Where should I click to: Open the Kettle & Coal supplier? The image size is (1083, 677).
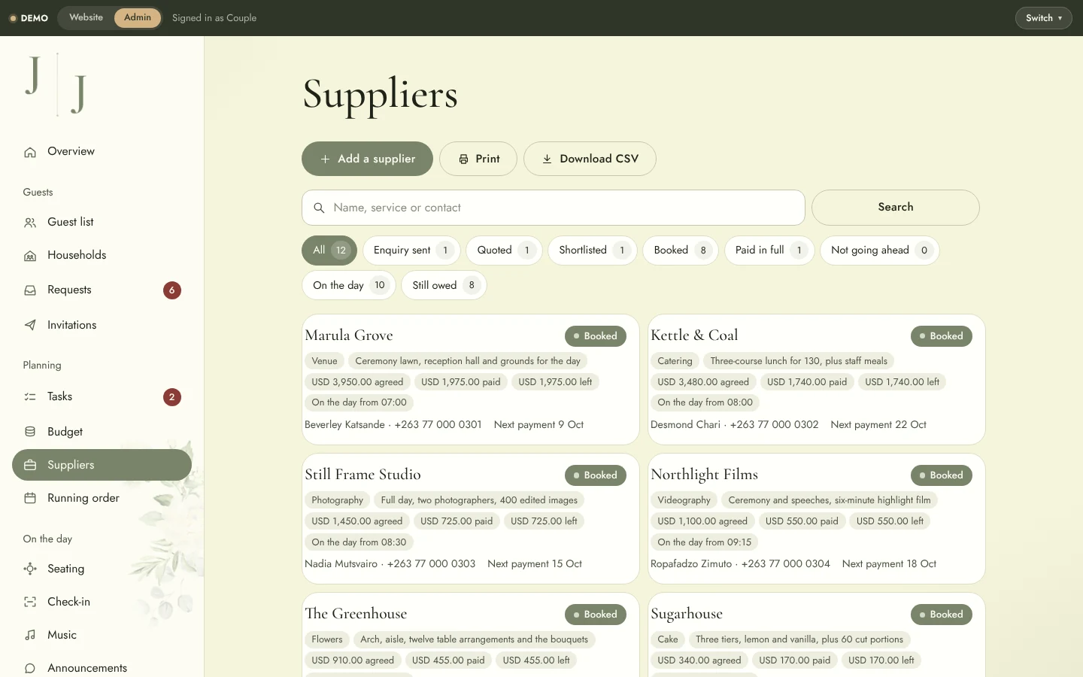tap(817, 379)
